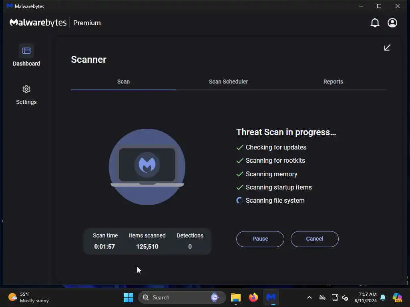Switch to the Reports tab
Viewport: 410px width, 307px height.
pyautogui.click(x=333, y=82)
